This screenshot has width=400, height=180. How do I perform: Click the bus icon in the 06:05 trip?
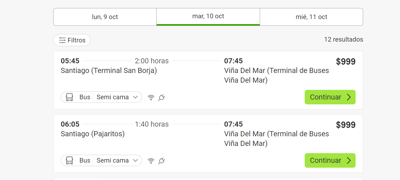69,160
